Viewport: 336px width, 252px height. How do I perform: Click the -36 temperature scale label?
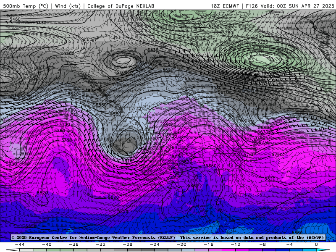pos(74,244)
